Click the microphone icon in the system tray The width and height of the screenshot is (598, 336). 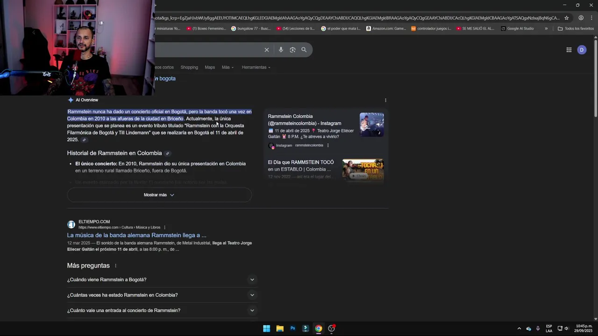(538, 329)
